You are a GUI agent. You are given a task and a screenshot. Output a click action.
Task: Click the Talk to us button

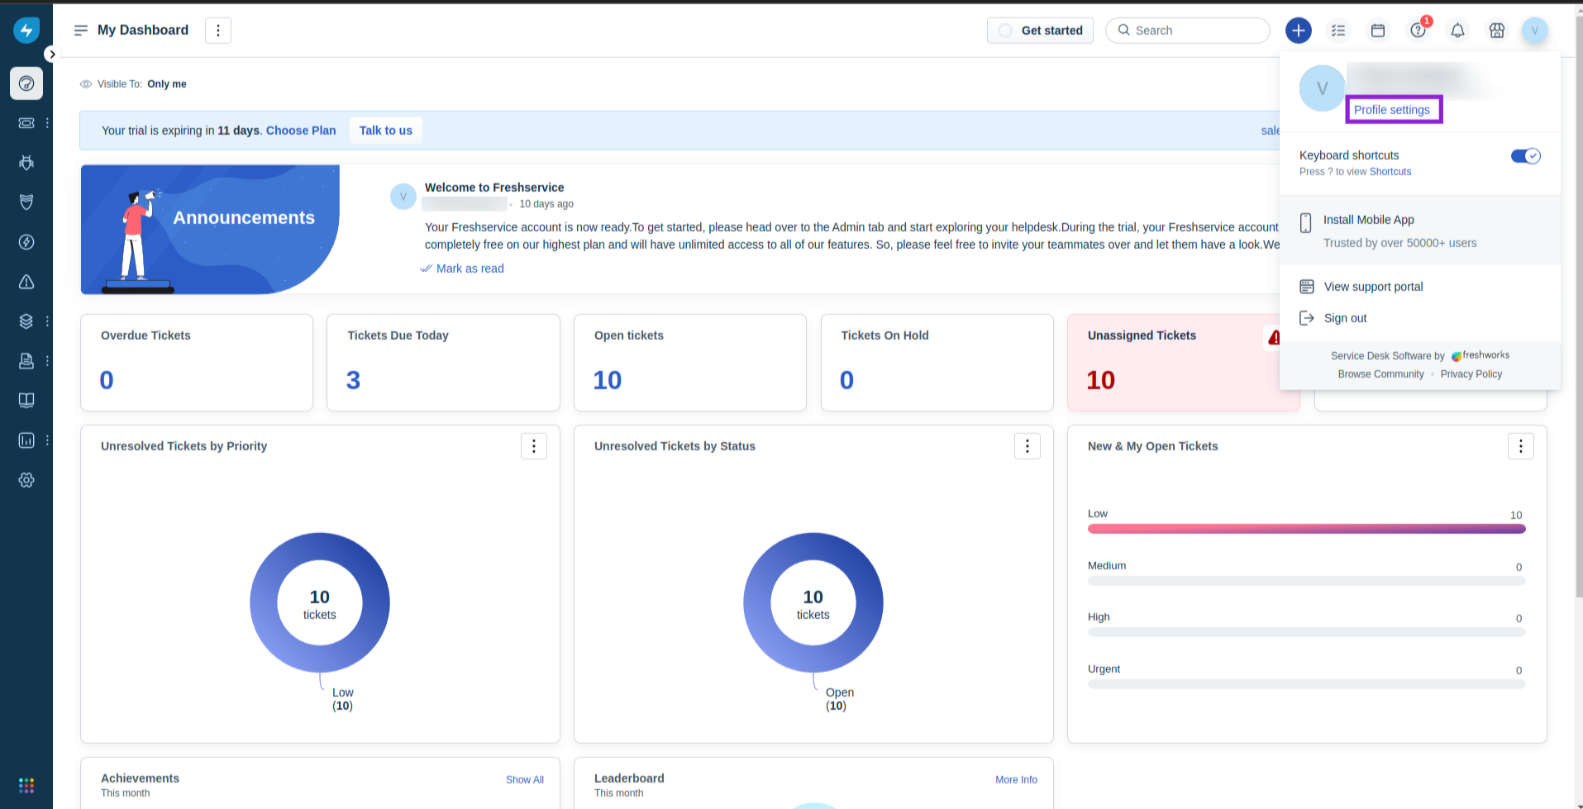385,131
